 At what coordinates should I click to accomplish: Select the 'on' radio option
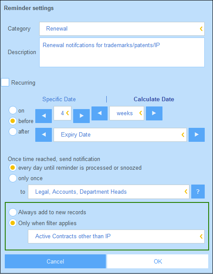(13, 110)
